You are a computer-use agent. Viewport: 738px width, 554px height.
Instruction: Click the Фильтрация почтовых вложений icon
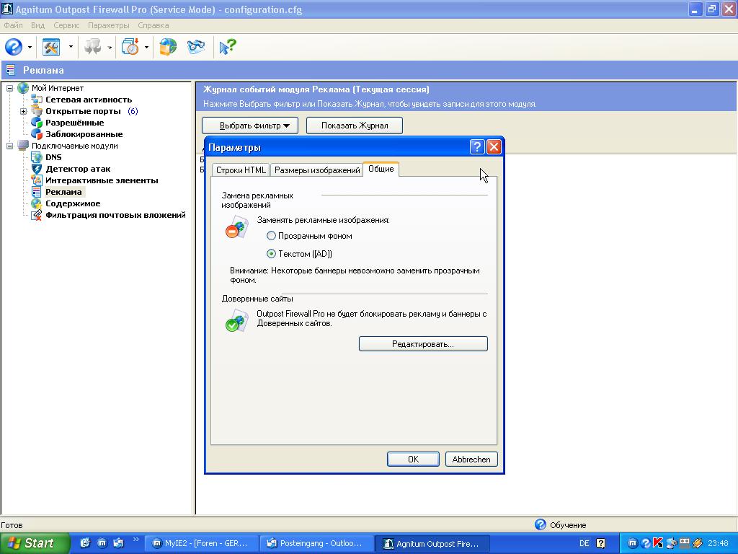[x=37, y=215]
